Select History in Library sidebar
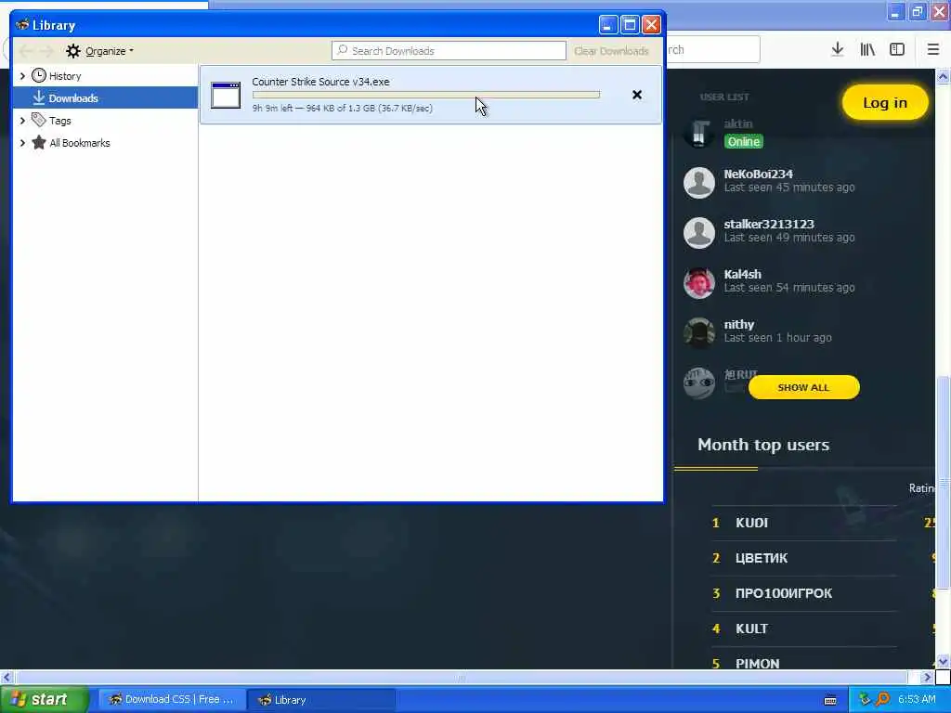Viewport: 951px width, 713px height. click(x=65, y=76)
